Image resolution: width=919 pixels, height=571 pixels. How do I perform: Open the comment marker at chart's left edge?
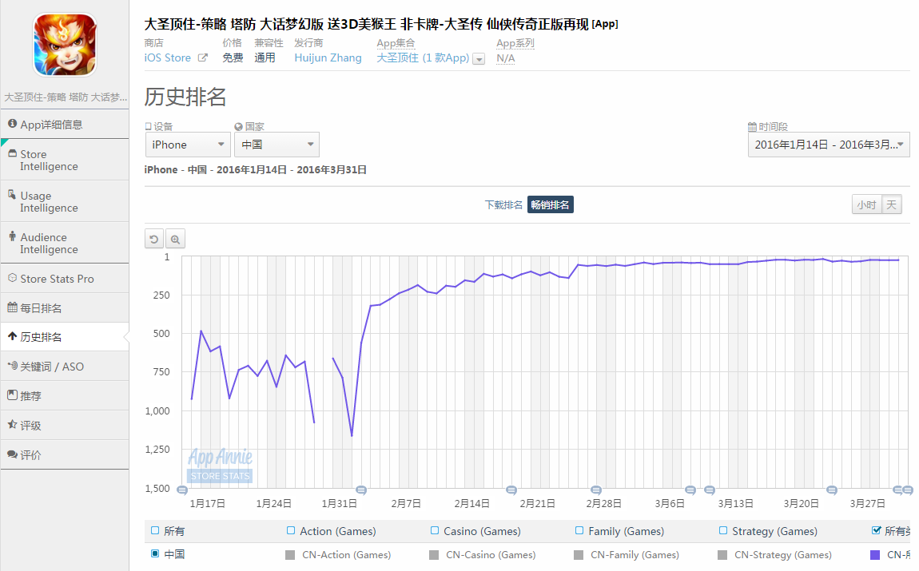click(182, 490)
